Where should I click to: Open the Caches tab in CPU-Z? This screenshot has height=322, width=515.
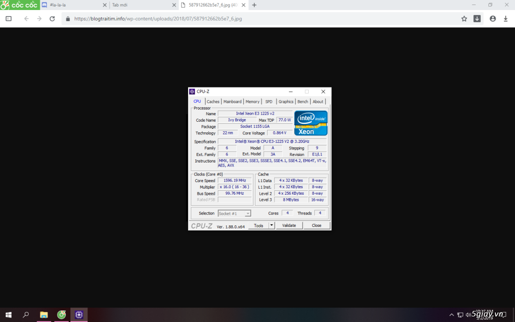213,102
